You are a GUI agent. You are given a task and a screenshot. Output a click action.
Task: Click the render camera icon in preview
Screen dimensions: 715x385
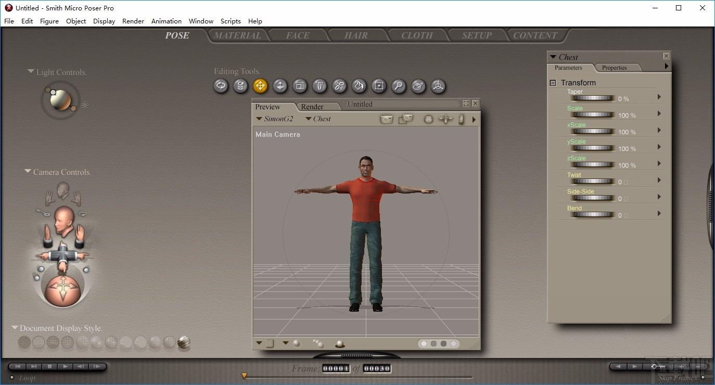386,119
